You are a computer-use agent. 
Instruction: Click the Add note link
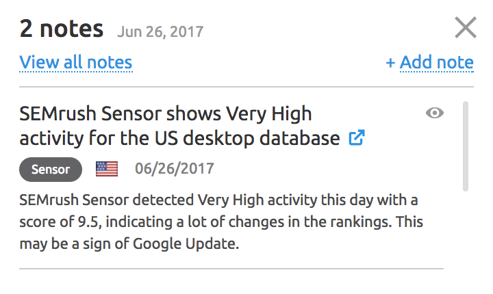(436, 62)
